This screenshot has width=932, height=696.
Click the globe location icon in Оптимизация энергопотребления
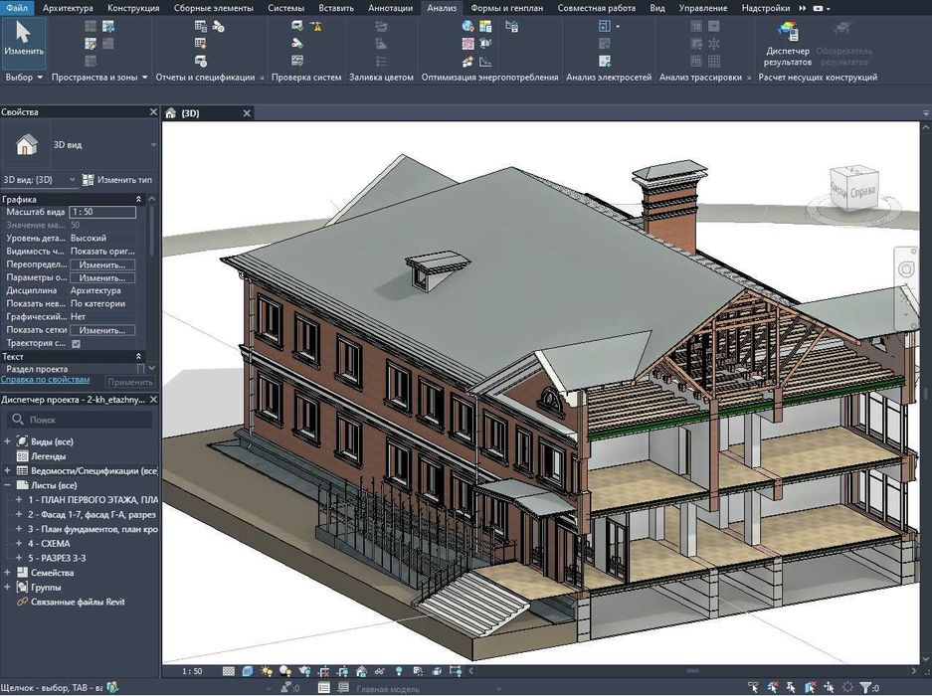[467, 26]
